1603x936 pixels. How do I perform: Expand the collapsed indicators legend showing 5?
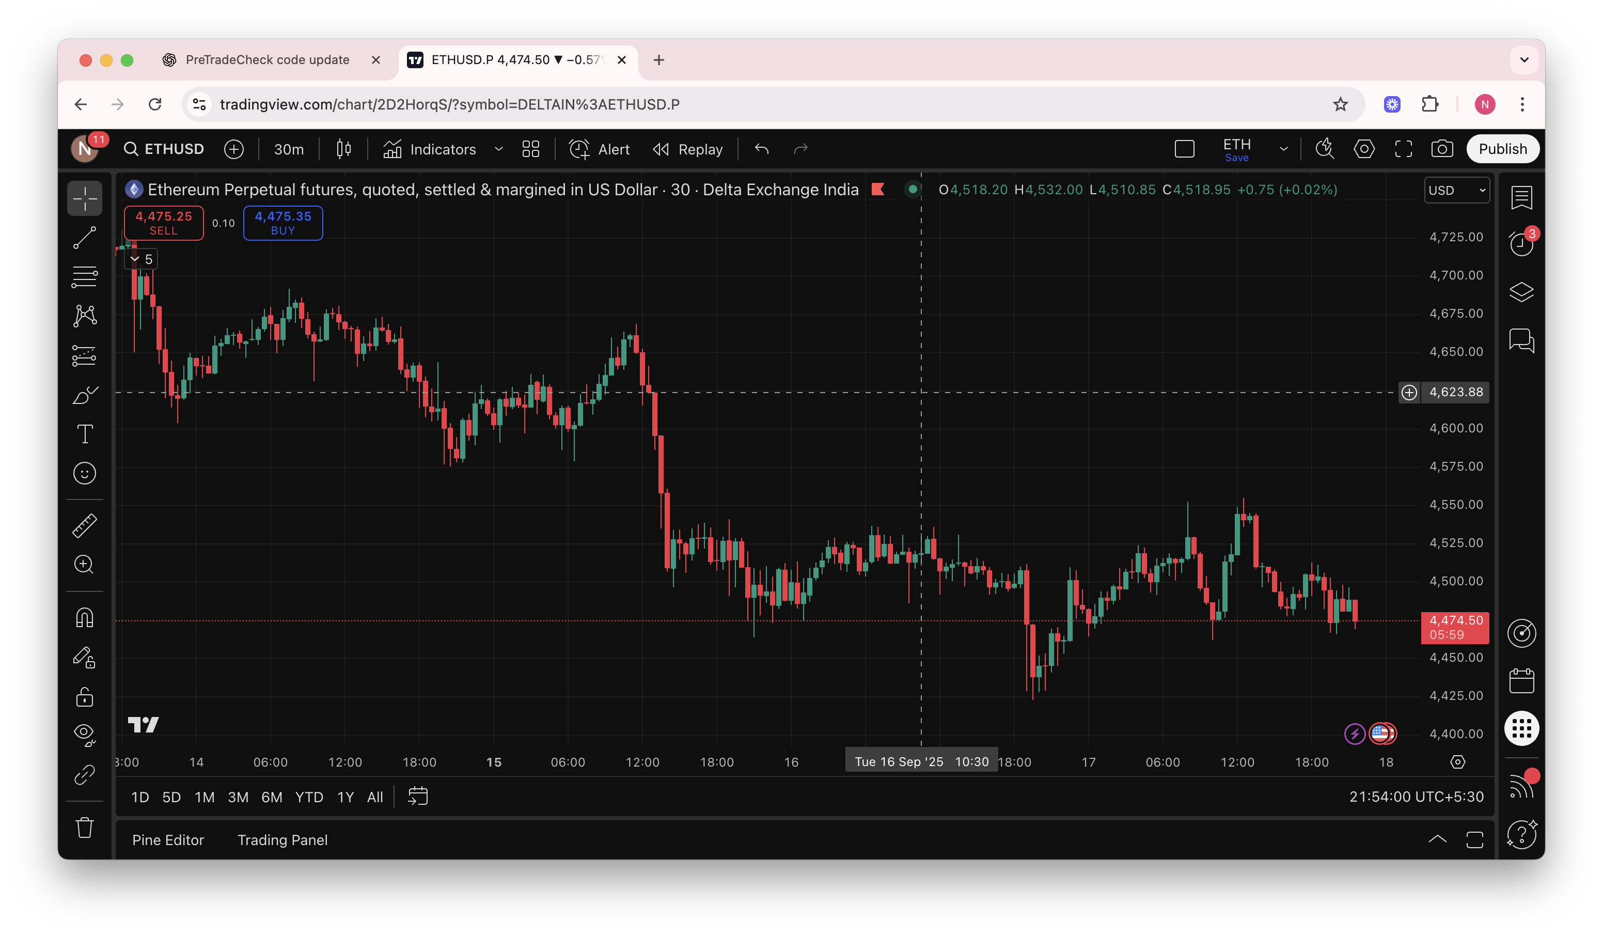[141, 260]
